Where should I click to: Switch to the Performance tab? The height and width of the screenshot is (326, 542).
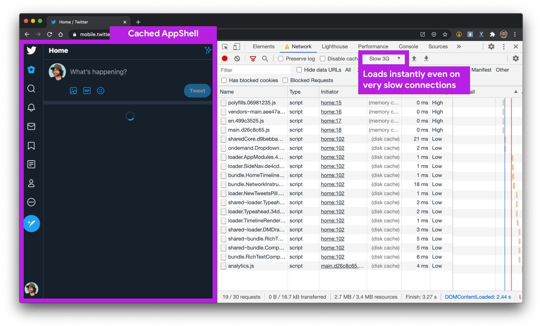(x=373, y=47)
